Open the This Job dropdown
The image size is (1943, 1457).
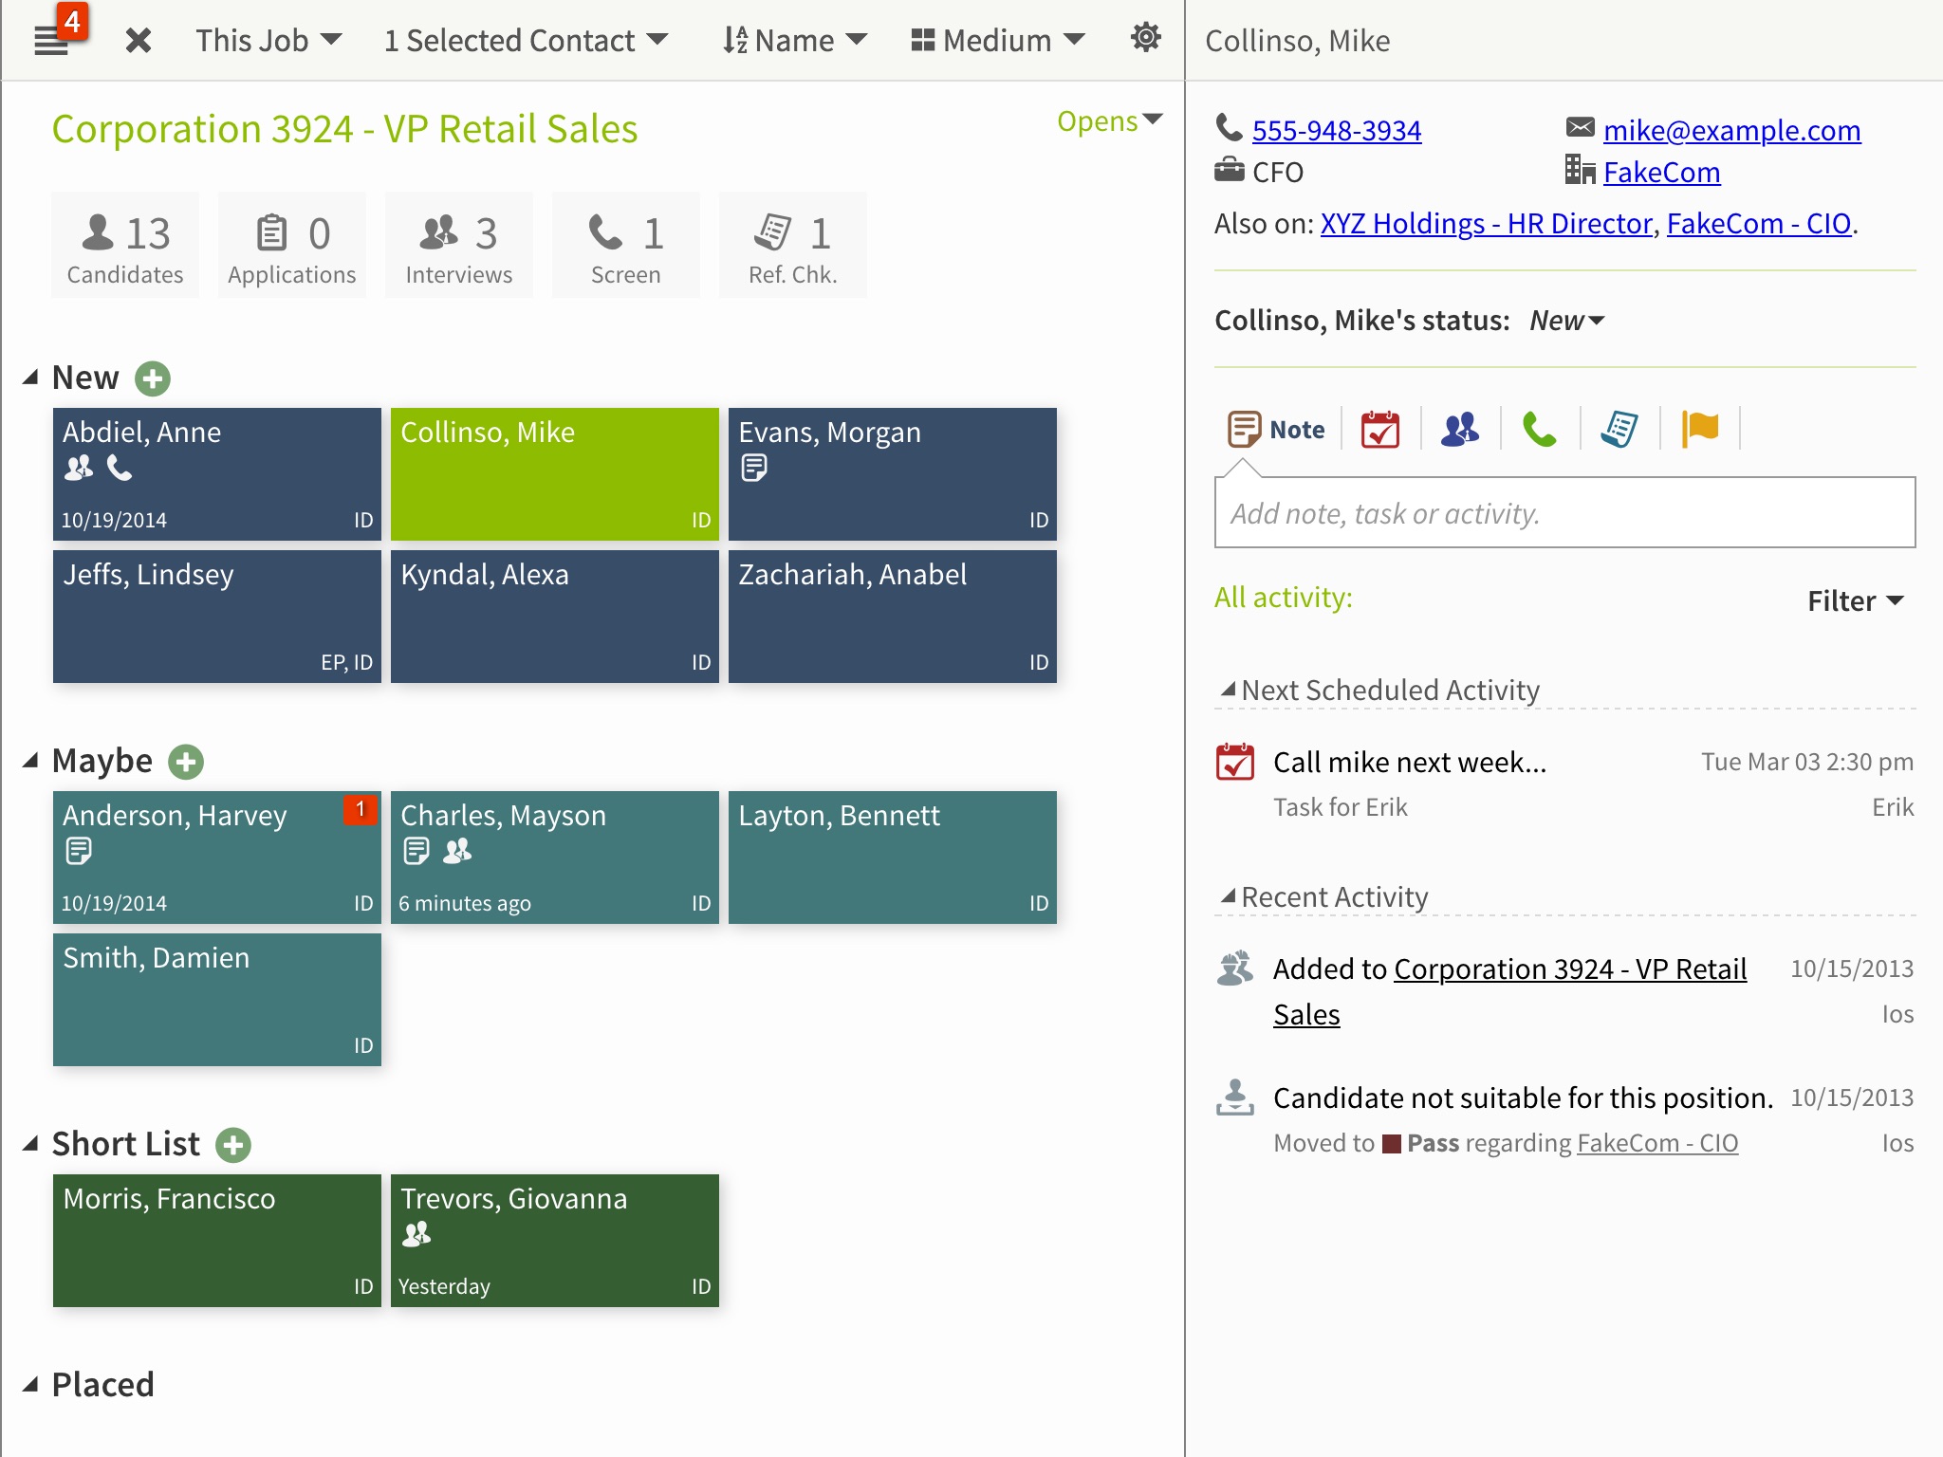tap(268, 40)
